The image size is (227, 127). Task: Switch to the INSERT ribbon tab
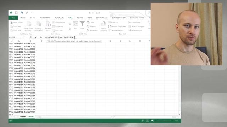point(33,18)
